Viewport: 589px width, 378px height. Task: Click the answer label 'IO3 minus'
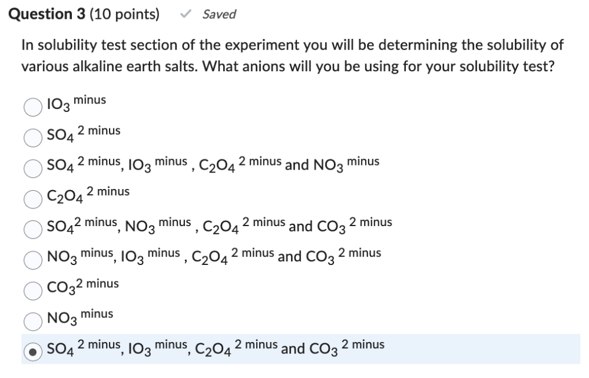coord(76,105)
